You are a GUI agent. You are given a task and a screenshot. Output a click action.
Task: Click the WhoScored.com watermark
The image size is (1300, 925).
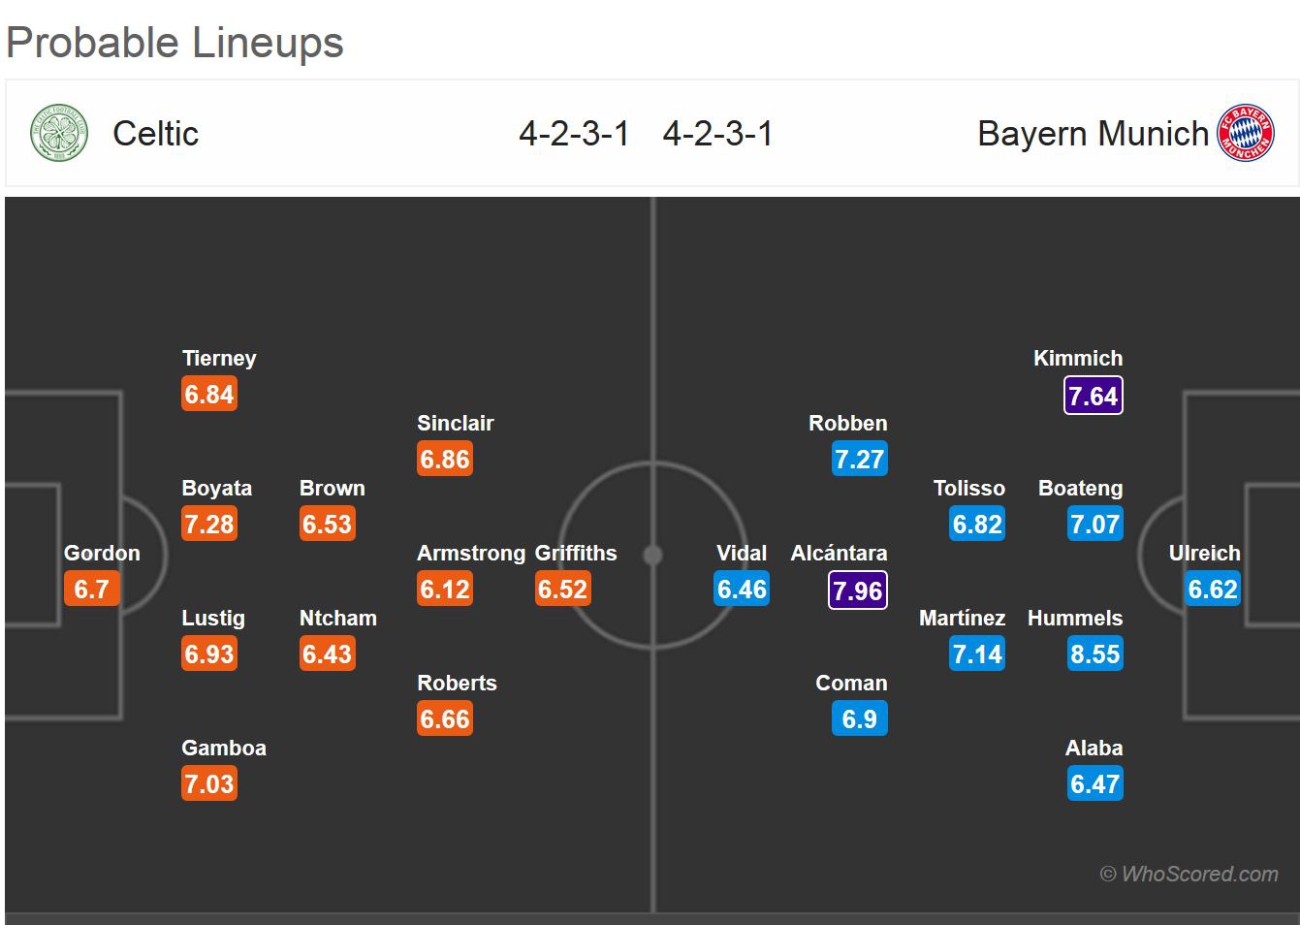(x=1189, y=874)
